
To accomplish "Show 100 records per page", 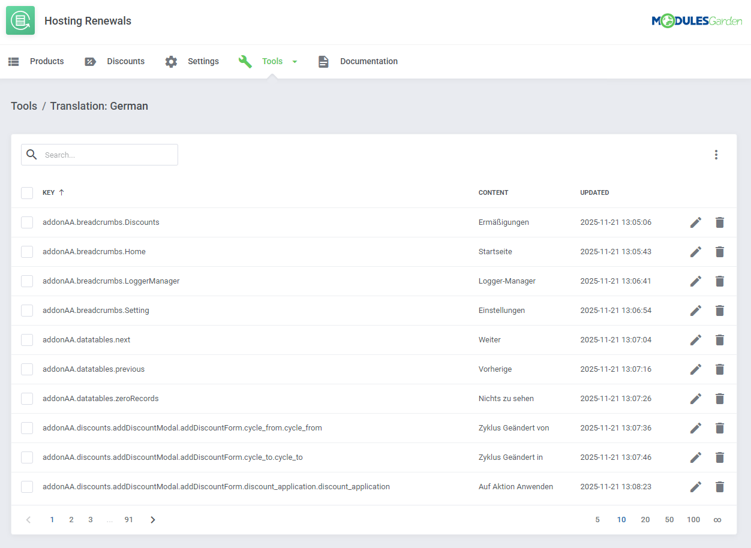I will (x=693, y=519).
